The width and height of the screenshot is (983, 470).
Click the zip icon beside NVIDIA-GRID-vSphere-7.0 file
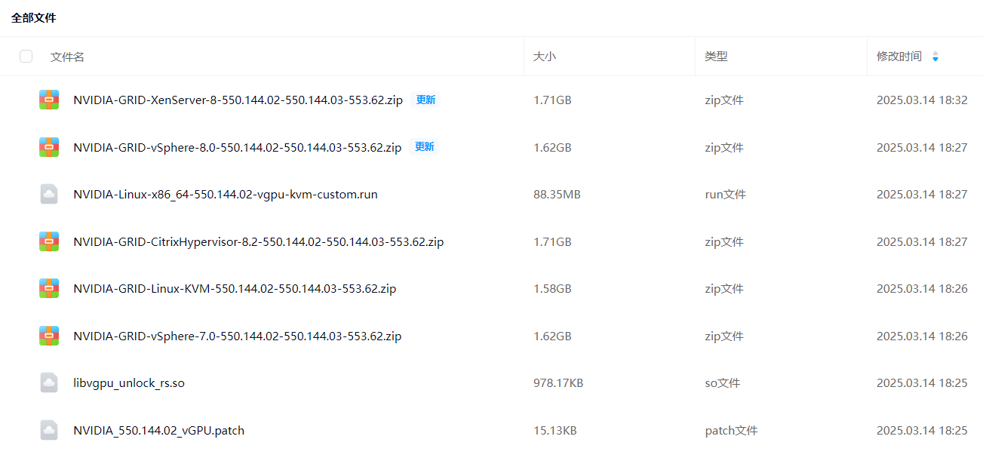pyautogui.click(x=49, y=336)
